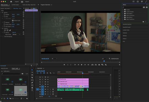Switch to the Audio Clip Mixer tab
This screenshot has width=149, height=102.
tap(29, 5)
